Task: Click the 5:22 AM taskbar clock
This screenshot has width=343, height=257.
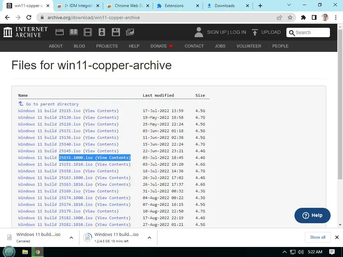Action: click(x=315, y=252)
